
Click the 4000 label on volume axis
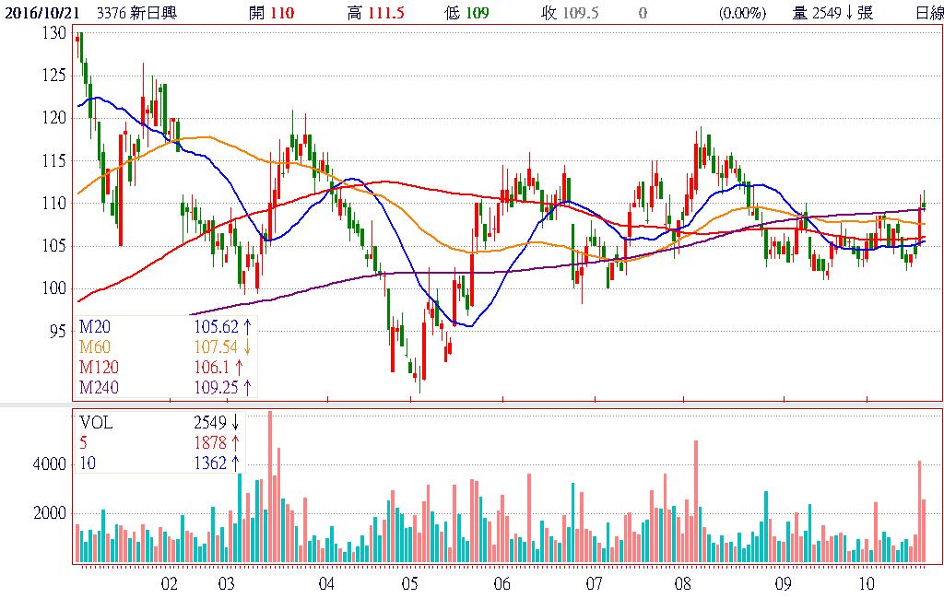50,465
